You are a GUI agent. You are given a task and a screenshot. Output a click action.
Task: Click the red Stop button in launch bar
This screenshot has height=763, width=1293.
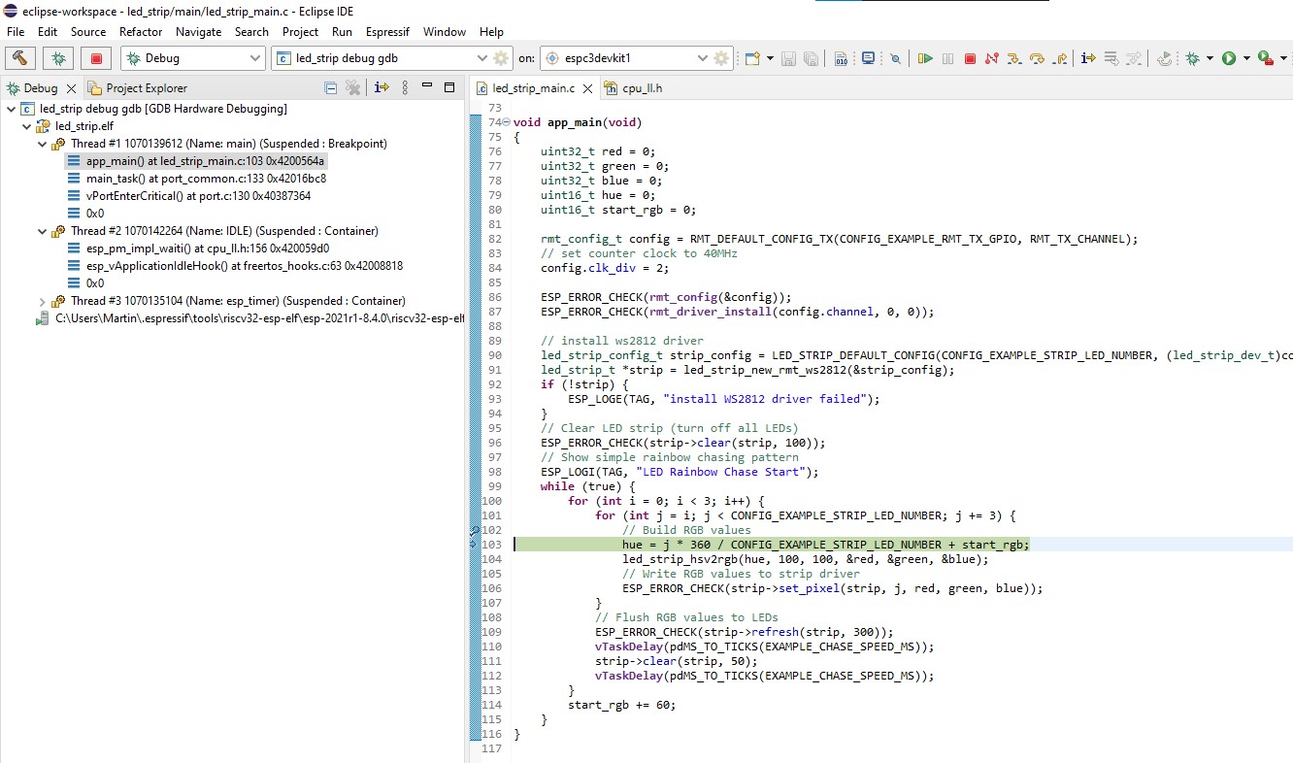coord(95,58)
